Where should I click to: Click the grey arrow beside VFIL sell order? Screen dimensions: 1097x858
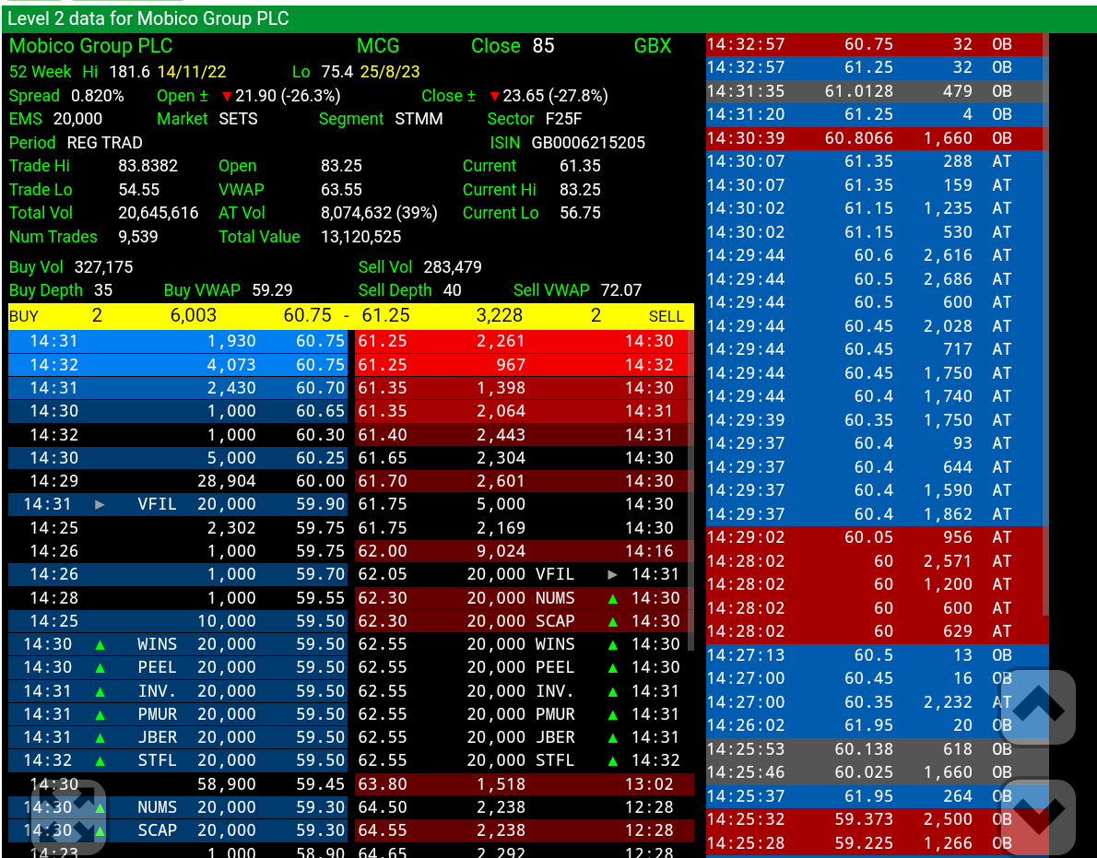point(613,575)
